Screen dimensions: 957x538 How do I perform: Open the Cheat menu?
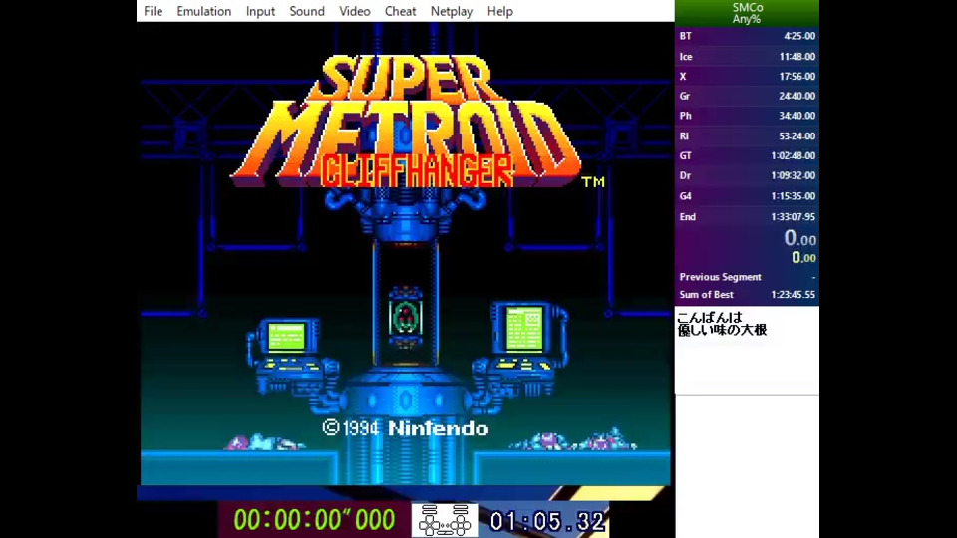tap(400, 11)
